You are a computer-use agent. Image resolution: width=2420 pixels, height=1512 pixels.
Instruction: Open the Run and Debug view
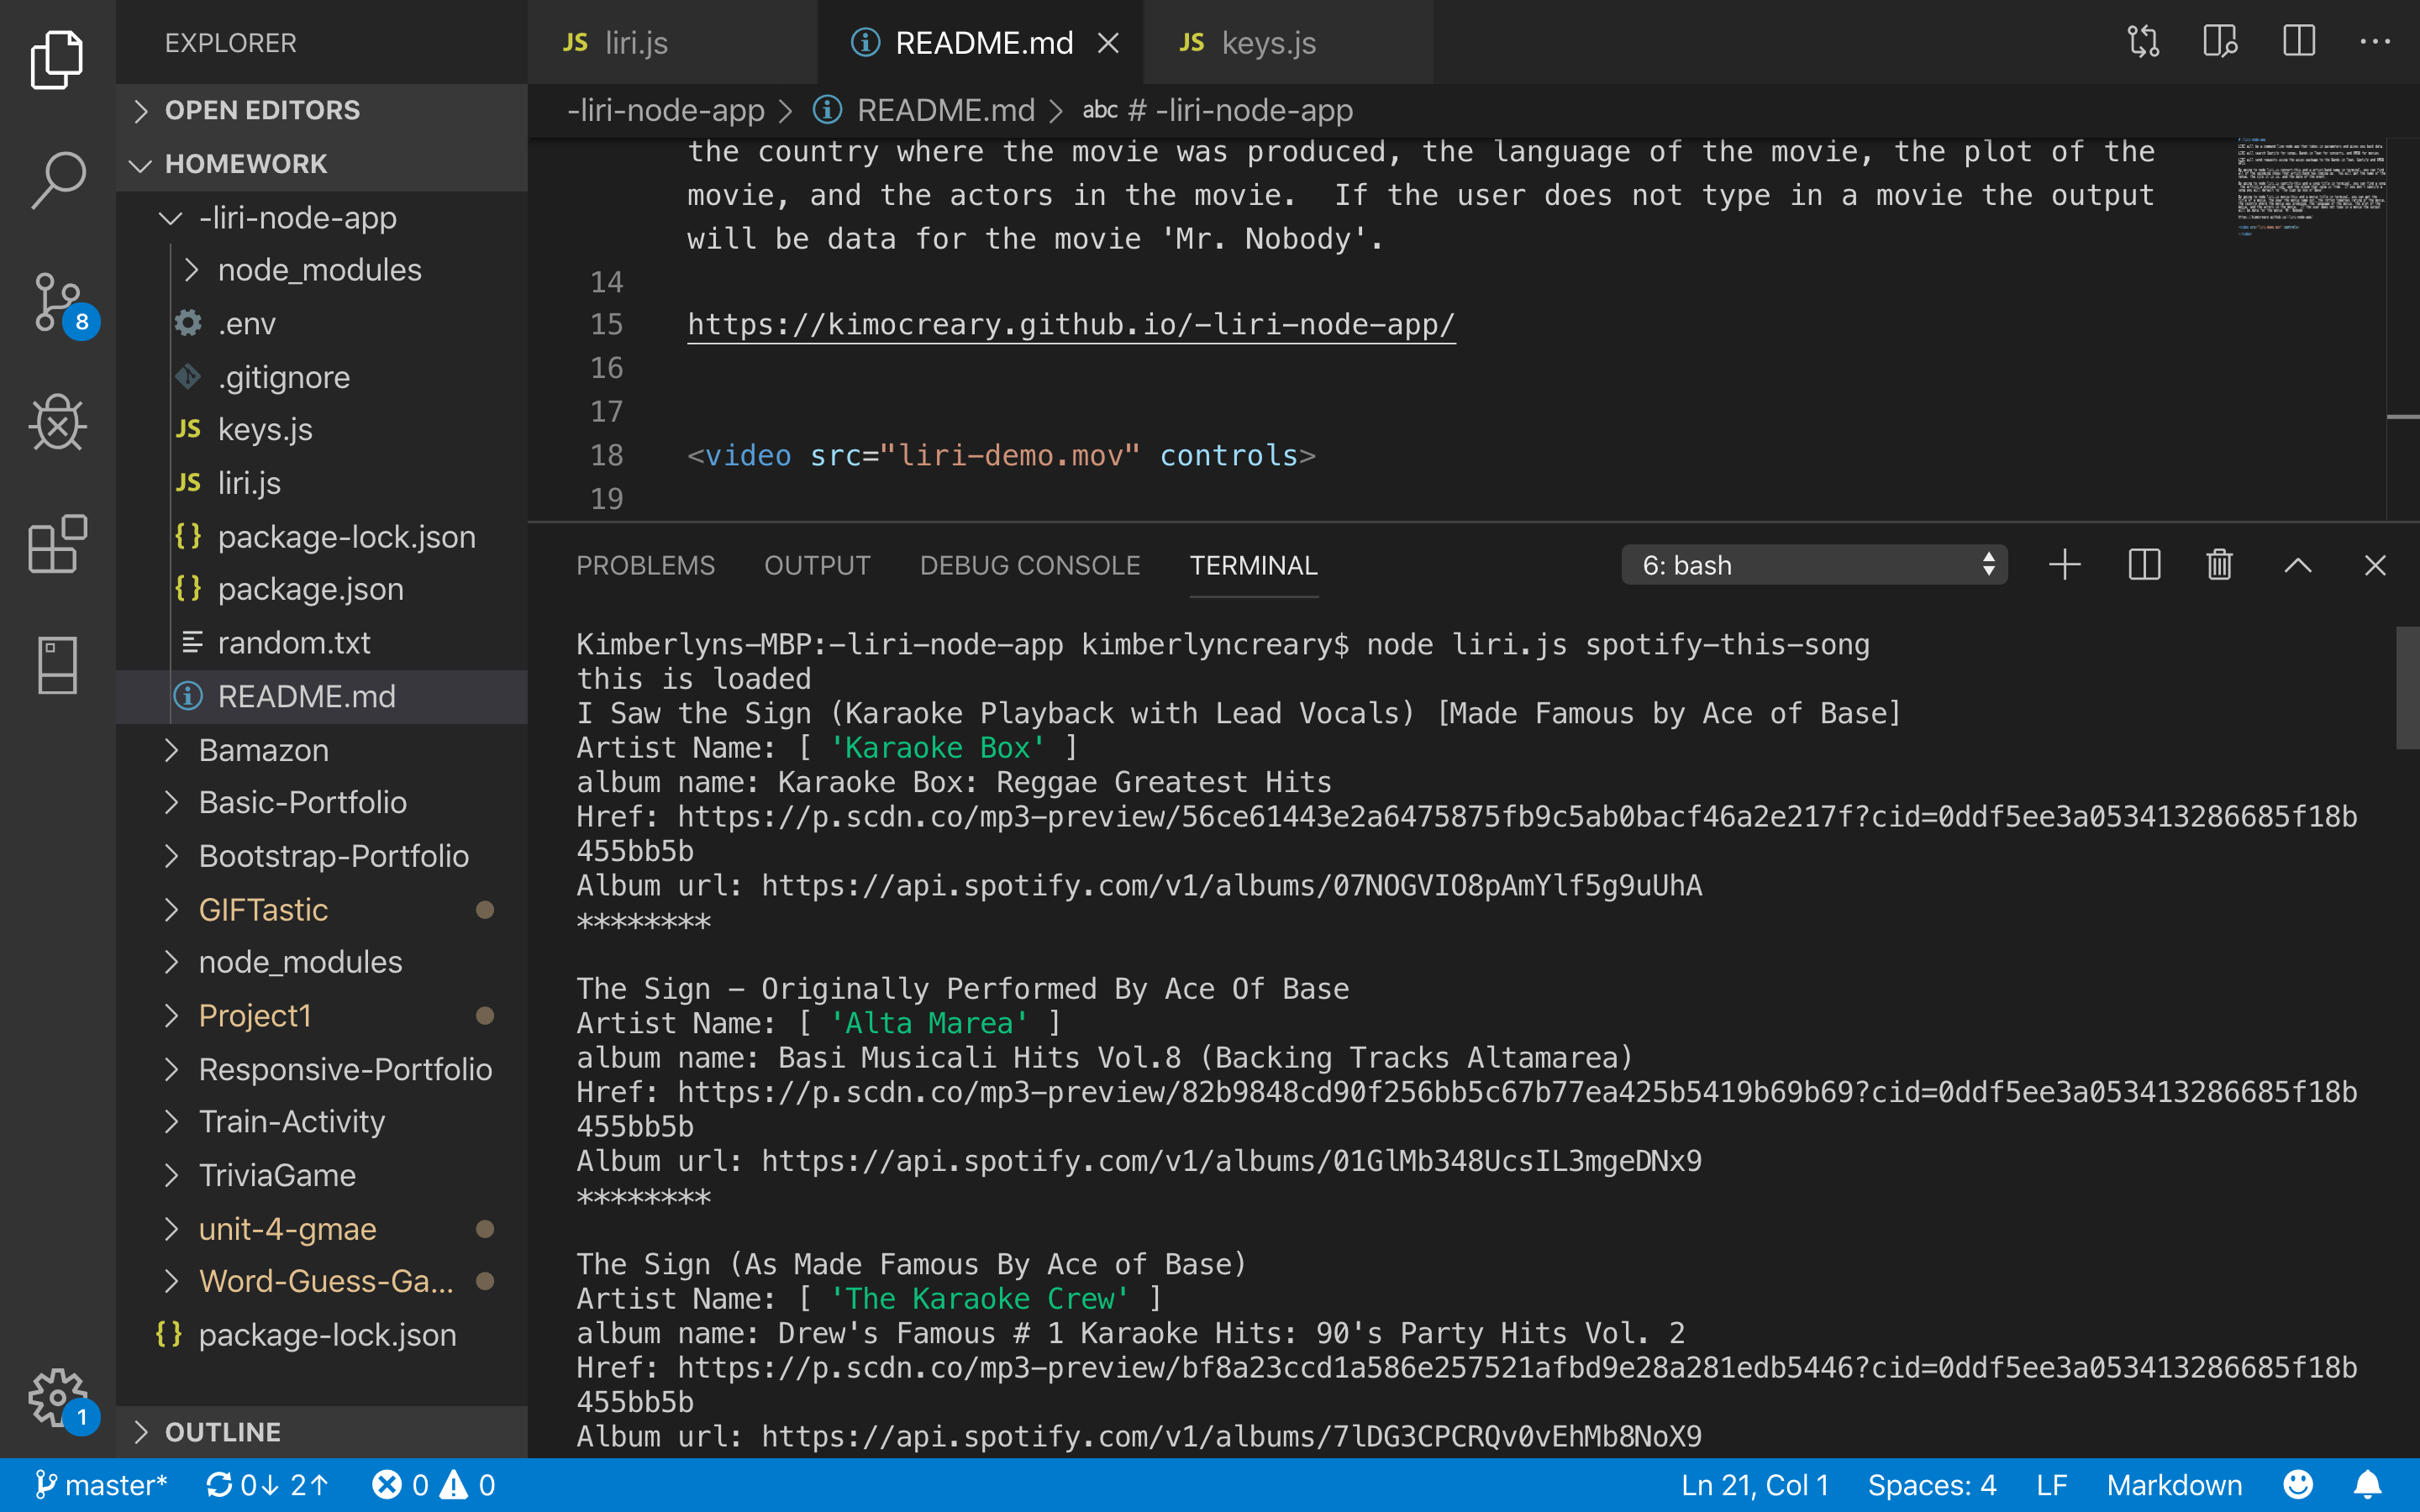57,423
